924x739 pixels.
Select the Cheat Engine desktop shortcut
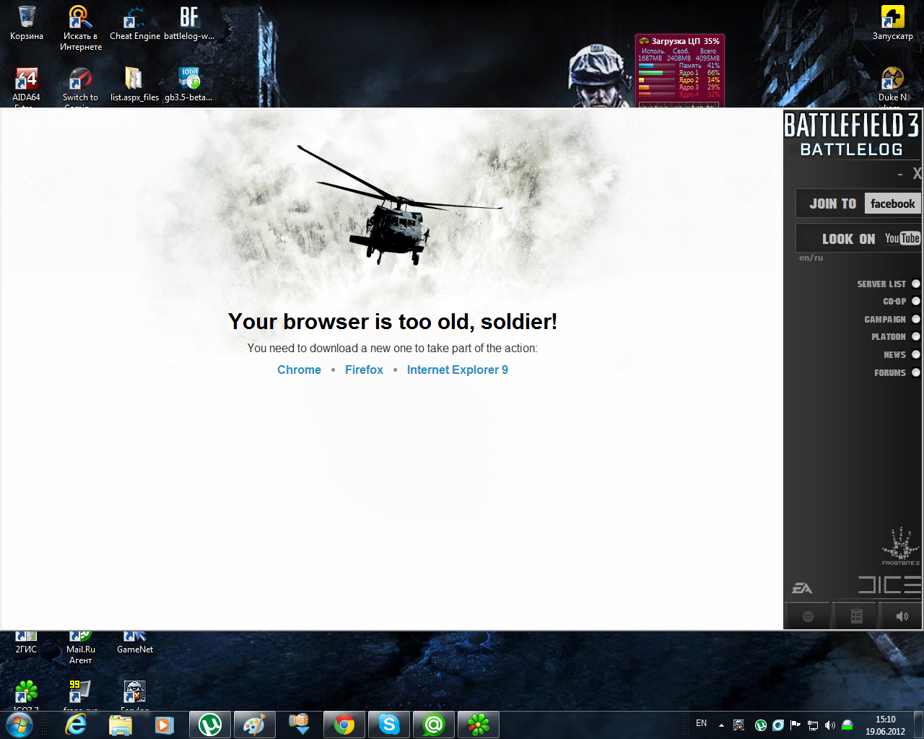[135, 23]
